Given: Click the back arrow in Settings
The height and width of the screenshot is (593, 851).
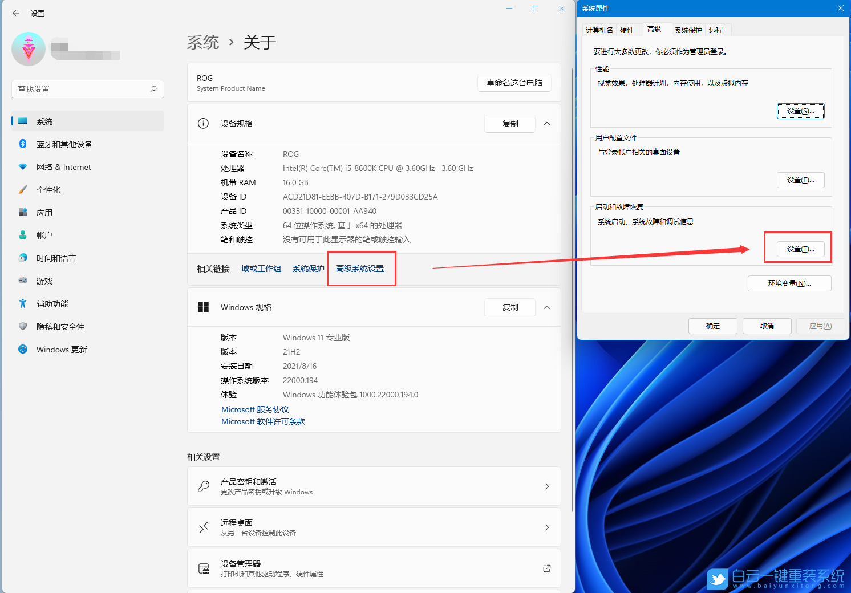Looking at the screenshot, I should click(15, 13).
